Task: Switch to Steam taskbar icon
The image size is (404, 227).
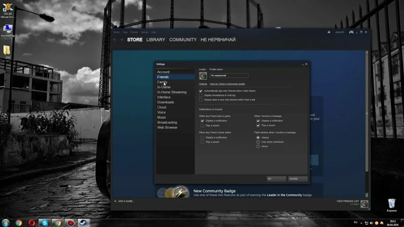Action: click(84, 223)
